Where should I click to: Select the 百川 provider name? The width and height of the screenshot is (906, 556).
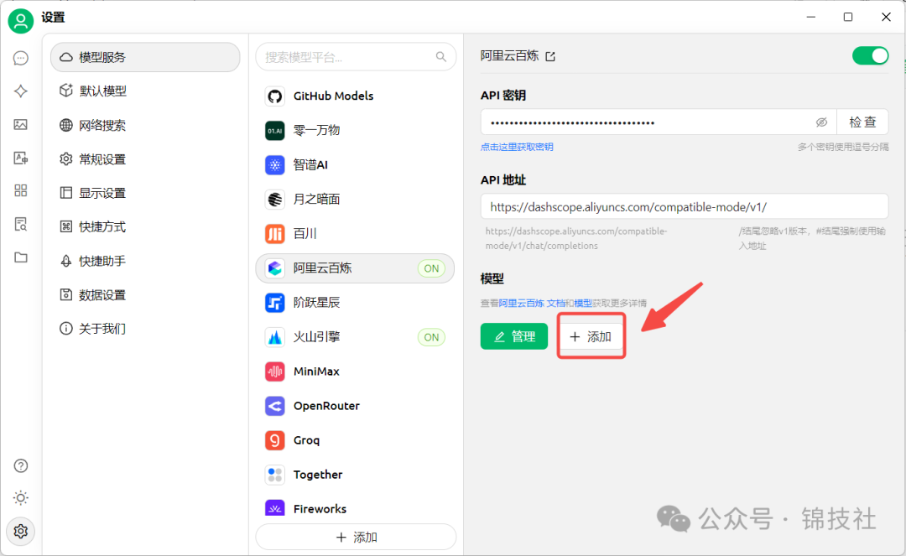pos(305,234)
